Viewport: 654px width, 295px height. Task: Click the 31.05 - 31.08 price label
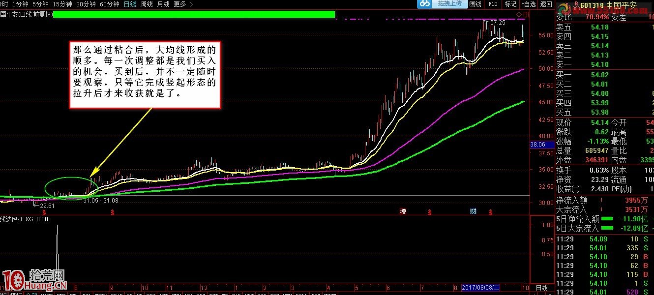(101, 200)
